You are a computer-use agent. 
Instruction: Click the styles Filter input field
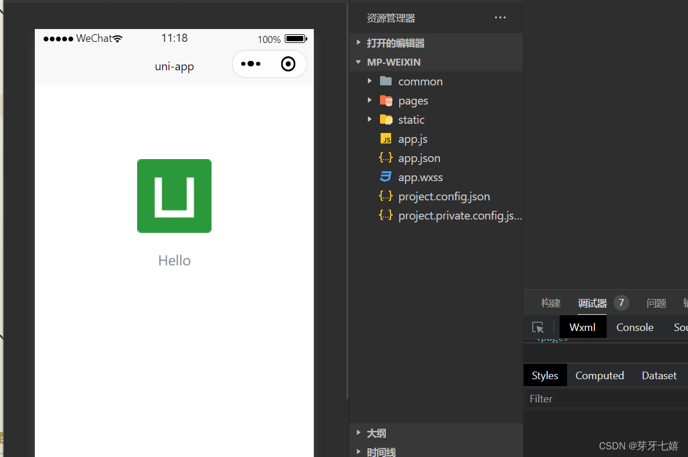click(x=607, y=399)
